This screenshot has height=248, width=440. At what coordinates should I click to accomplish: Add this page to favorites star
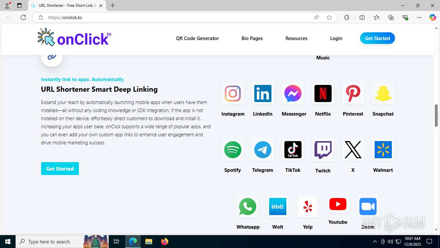tap(329, 17)
